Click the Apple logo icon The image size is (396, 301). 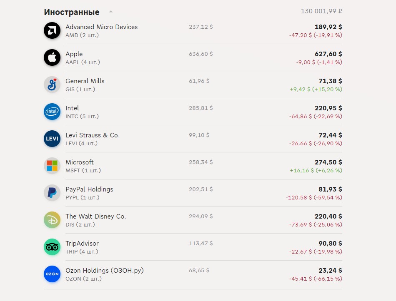[52, 57]
